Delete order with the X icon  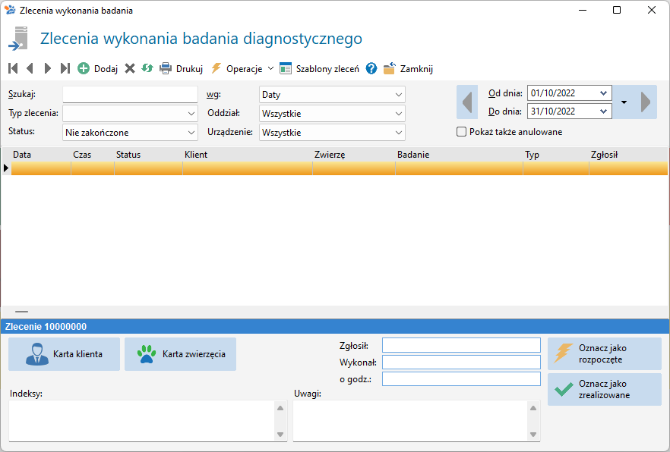pyautogui.click(x=130, y=68)
